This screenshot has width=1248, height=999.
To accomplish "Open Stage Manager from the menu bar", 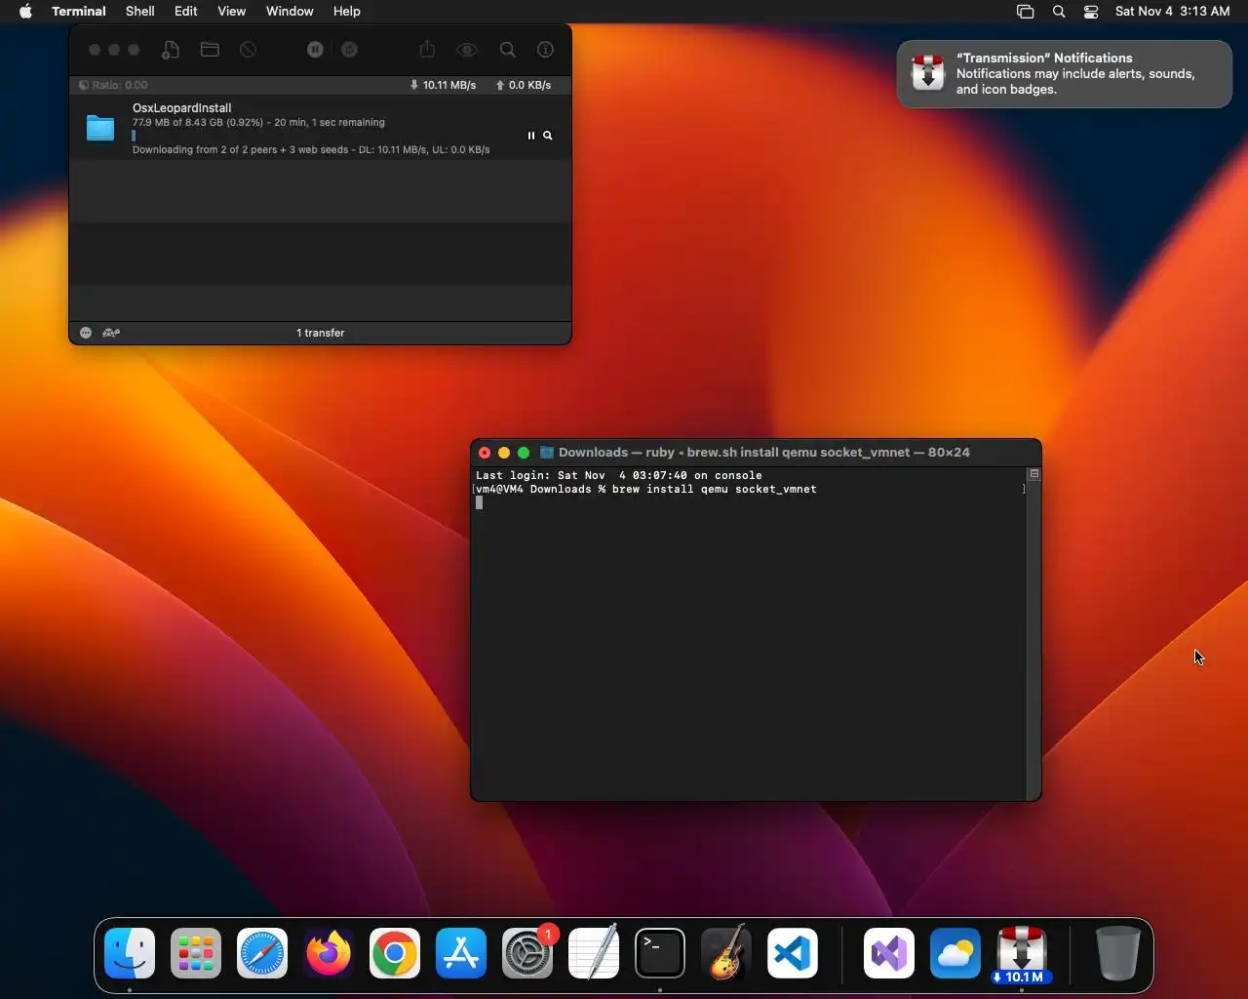I will coord(1025,12).
